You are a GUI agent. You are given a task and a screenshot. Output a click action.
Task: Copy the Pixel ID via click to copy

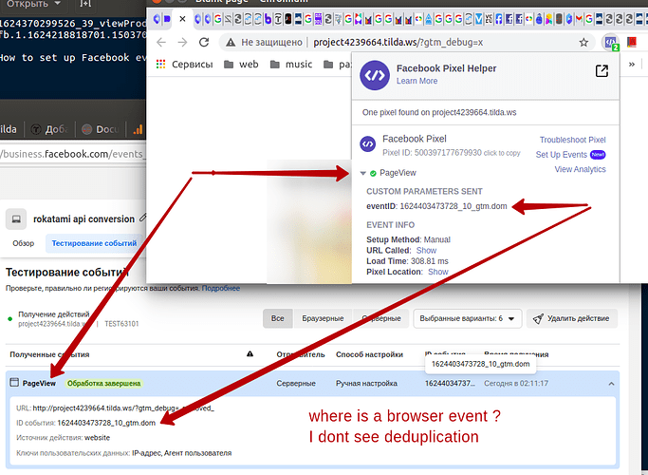click(502, 153)
